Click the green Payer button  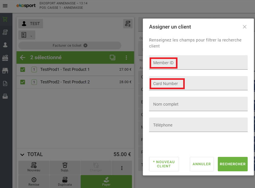tap(106, 182)
